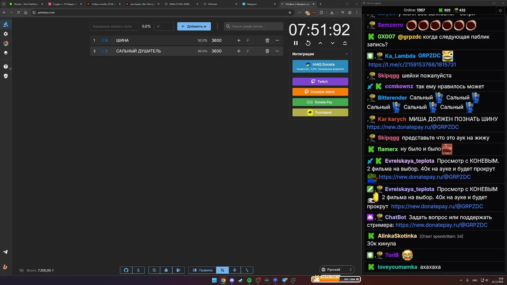Switch to Студия VK Видео tab
Image resolution: width=507 pixels, height=285 pixels.
coord(64,4)
